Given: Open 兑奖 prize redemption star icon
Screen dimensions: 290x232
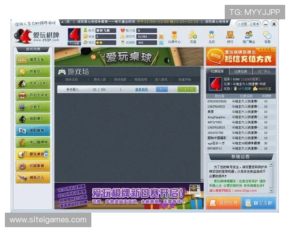Looking at the screenshot, I should click(x=212, y=37).
